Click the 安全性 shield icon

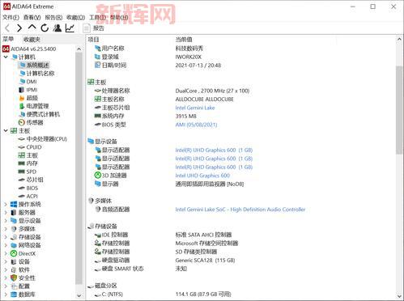tap(14, 278)
